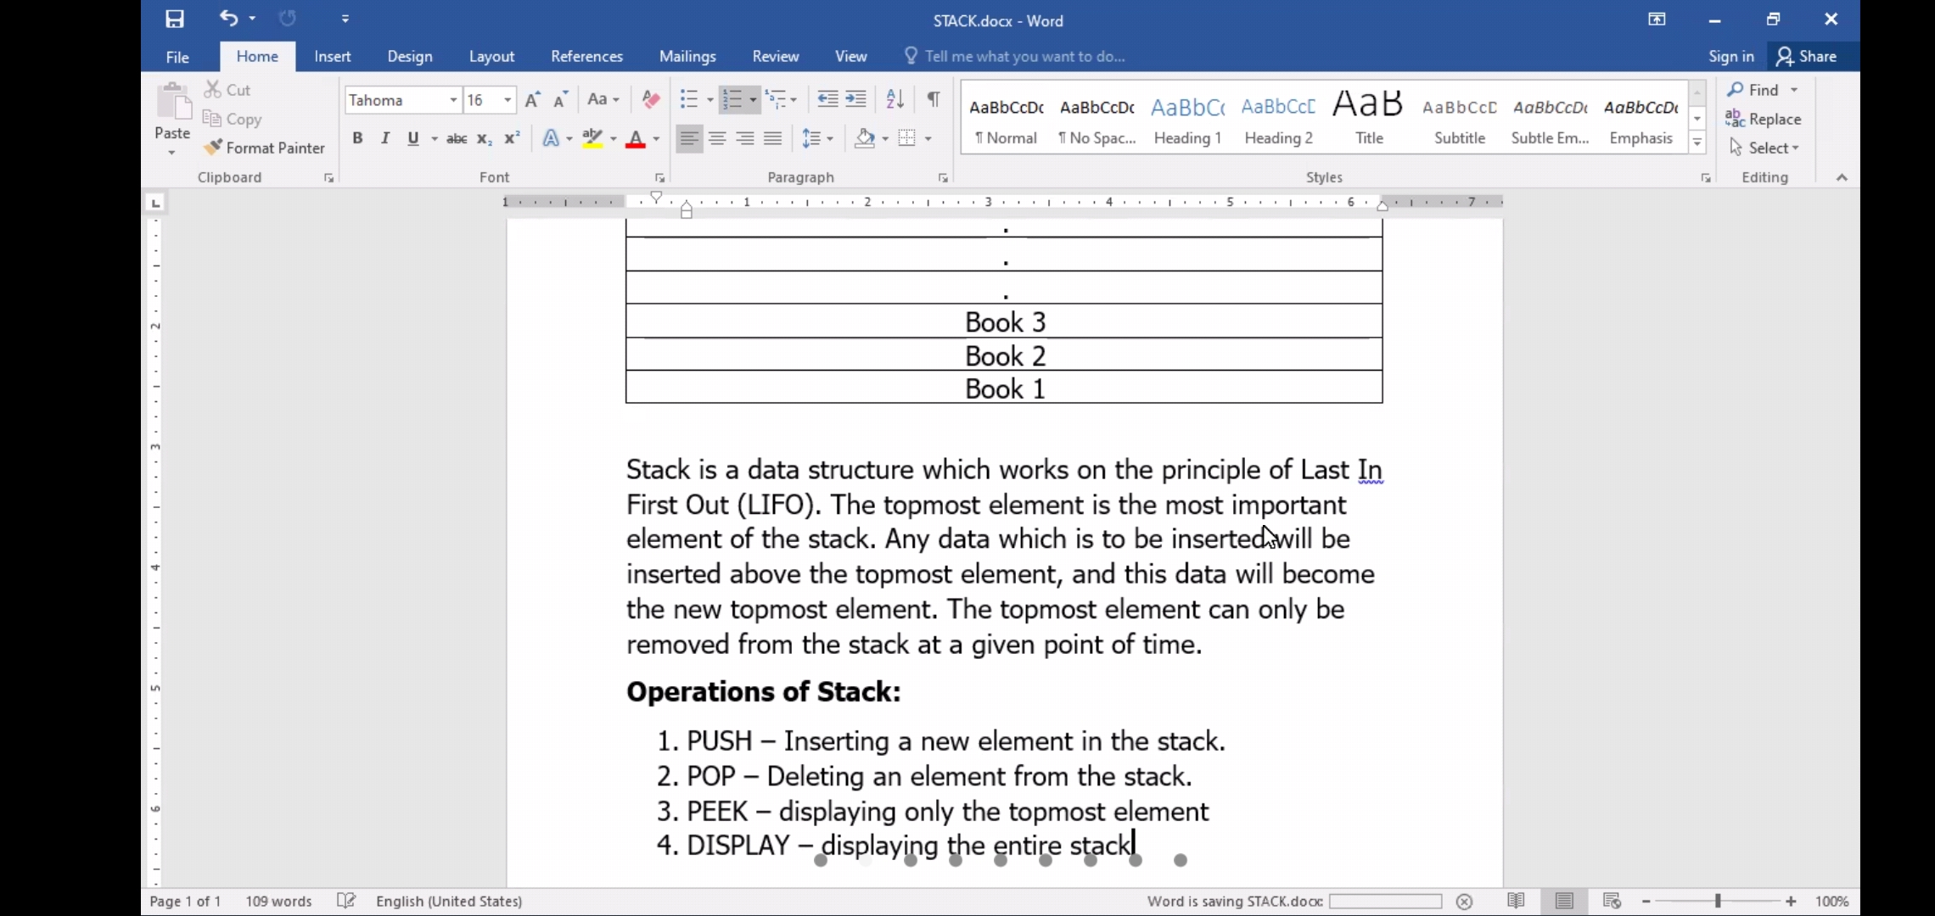Screen dimensions: 1935x916
Task: Click the Share button
Action: tap(1809, 57)
